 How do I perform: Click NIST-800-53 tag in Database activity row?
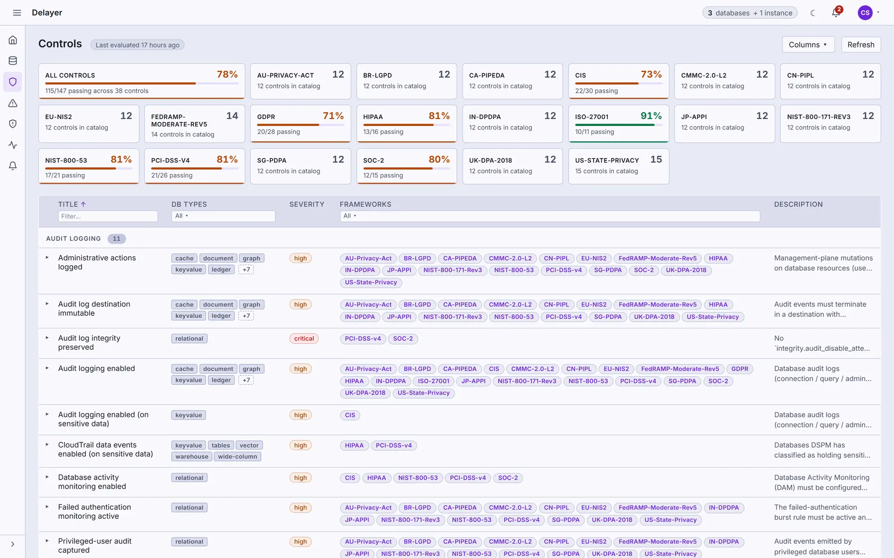click(418, 478)
